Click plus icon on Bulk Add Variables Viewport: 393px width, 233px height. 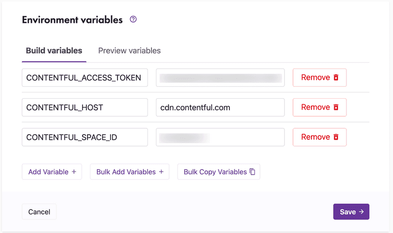[x=161, y=172]
